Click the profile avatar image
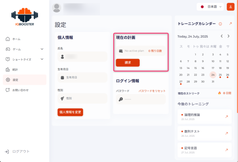238x162 pixels. click(x=56, y=8)
